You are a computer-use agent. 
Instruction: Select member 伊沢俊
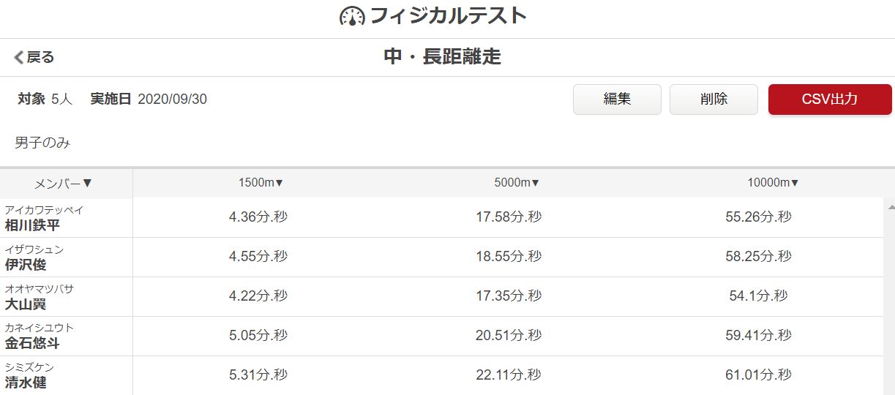coord(66,257)
